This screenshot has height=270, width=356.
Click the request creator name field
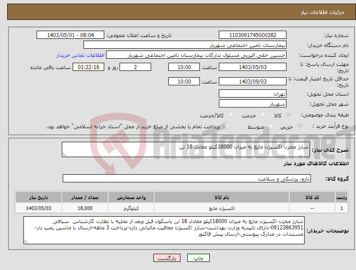pyautogui.click(x=196, y=55)
